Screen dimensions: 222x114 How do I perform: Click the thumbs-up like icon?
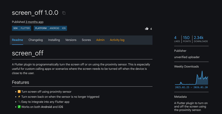click(147, 29)
